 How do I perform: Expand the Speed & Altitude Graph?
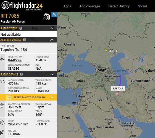coord(52,97)
